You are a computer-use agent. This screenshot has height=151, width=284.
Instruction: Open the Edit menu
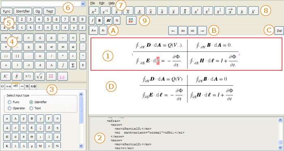point(102,3)
